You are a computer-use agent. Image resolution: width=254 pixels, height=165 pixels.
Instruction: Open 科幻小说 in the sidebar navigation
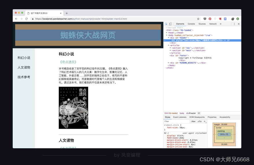pos(24,58)
